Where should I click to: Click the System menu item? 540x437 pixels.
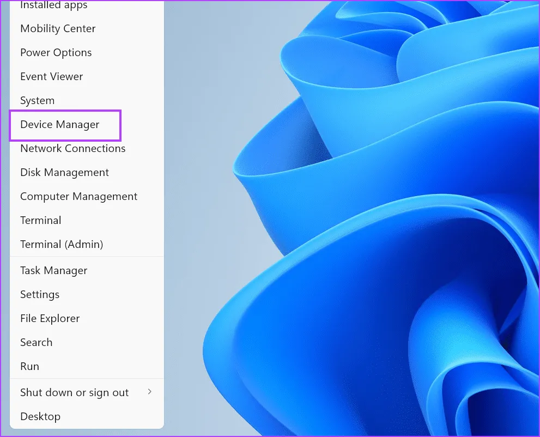(37, 101)
